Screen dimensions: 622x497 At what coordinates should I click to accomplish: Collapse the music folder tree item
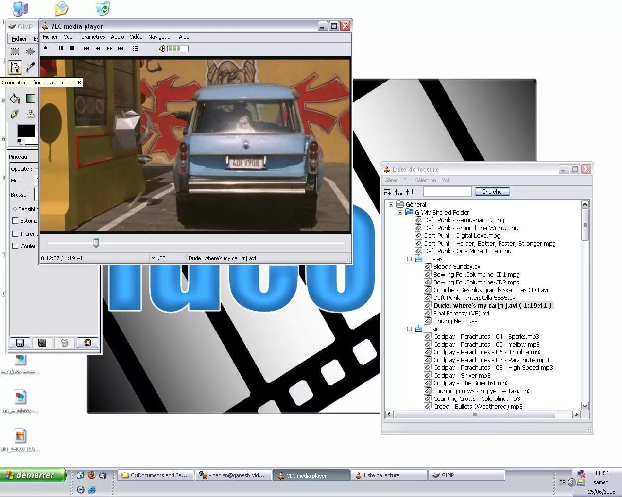(409, 329)
